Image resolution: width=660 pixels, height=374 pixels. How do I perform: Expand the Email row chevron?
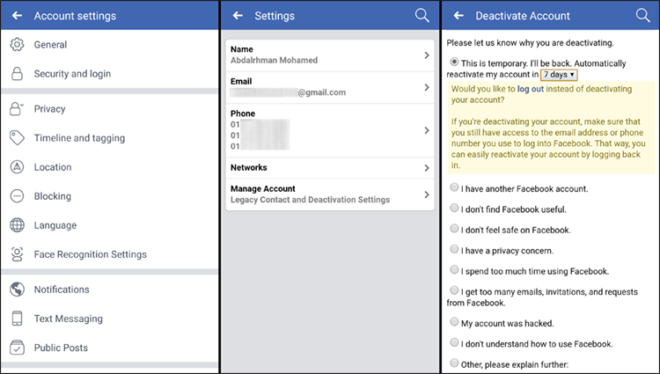coord(427,87)
